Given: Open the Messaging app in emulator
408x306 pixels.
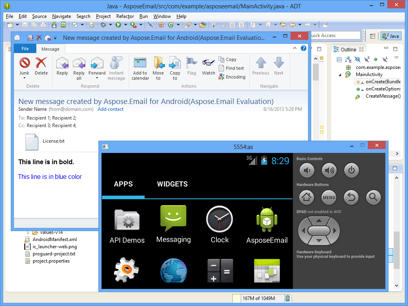Looking at the screenshot, I should pyautogui.click(x=174, y=224).
